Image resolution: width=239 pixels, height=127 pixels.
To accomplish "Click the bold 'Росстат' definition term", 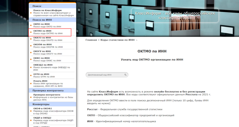I will [x=92, y=109].
